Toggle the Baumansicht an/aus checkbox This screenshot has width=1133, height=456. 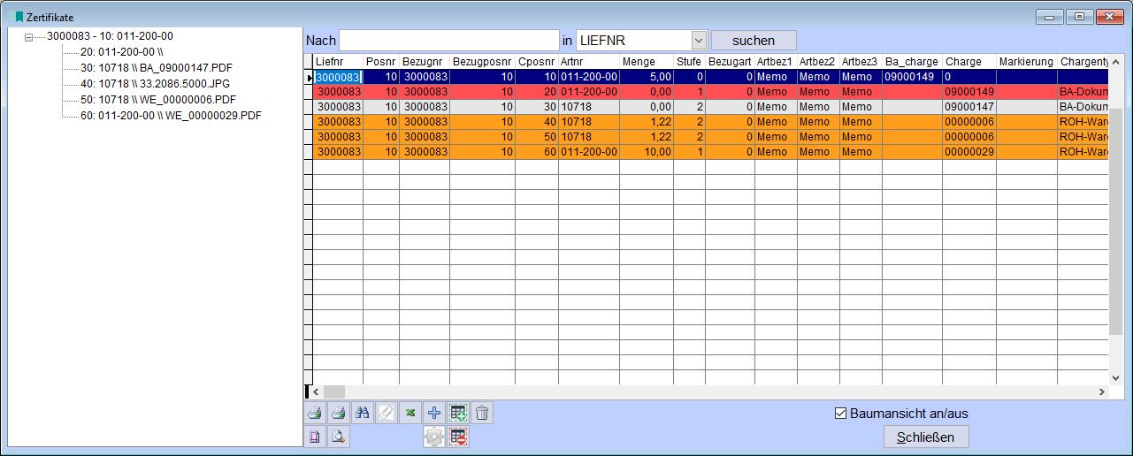[x=841, y=414]
